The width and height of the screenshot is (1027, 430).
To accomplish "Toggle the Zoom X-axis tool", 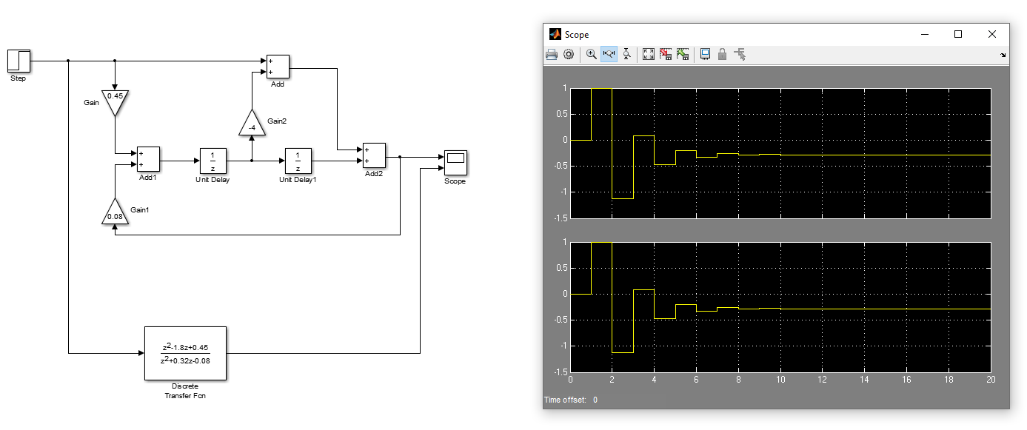I will click(x=609, y=54).
